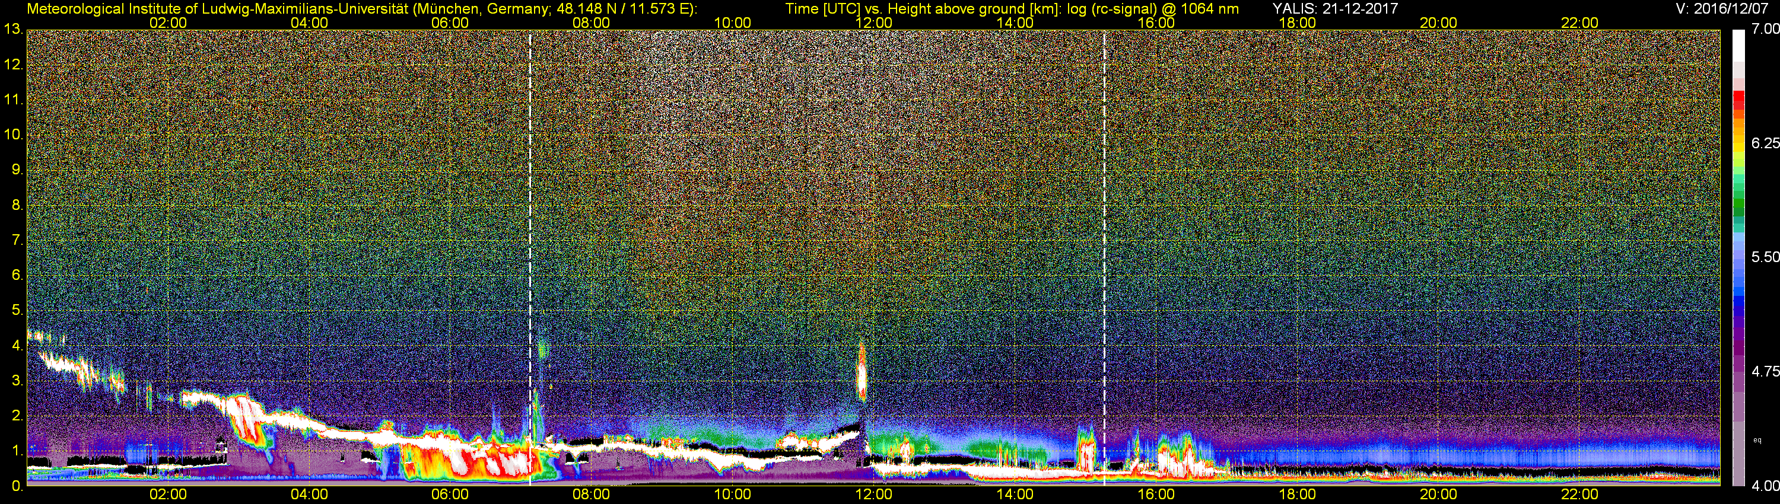This screenshot has height=504, width=1780.
Task: Click the 04:00 label on the bottom time axis
Action: coord(309,495)
